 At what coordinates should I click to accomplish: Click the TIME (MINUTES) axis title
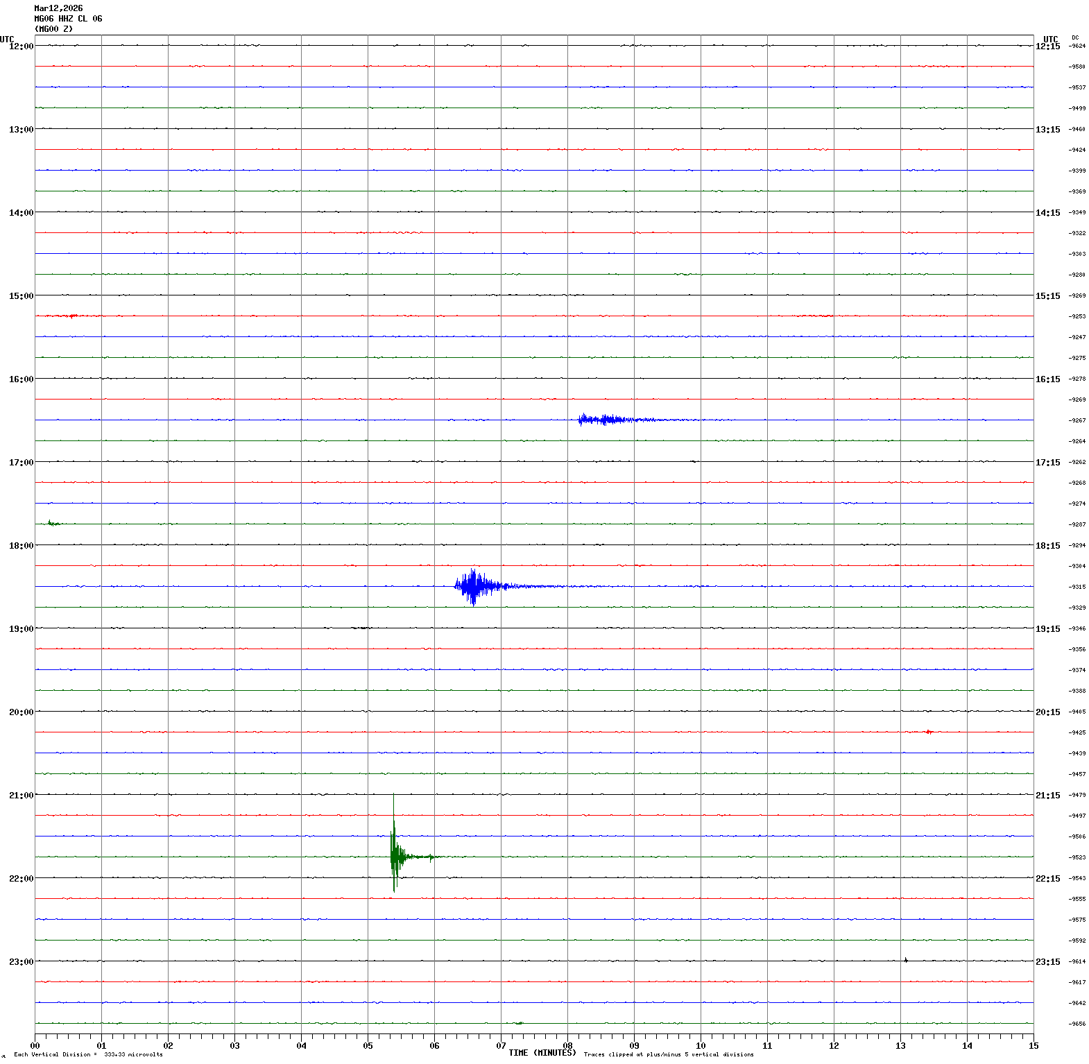tap(542, 1052)
